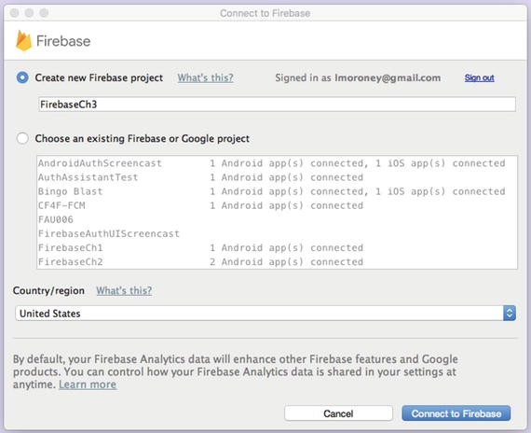Select Create new Firebase project radio button
The height and width of the screenshot is (433, 531).
pyautogui.click(x=22, y=77)
